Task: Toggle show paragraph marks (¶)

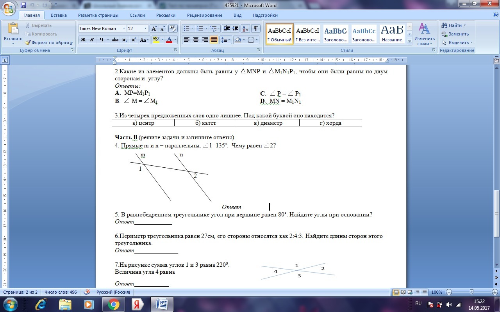Action: (255, 28)
